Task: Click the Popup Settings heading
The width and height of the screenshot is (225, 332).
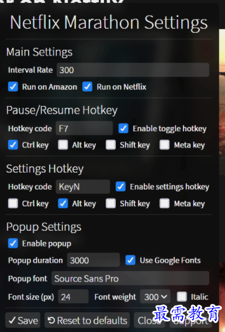Action: 44,227
